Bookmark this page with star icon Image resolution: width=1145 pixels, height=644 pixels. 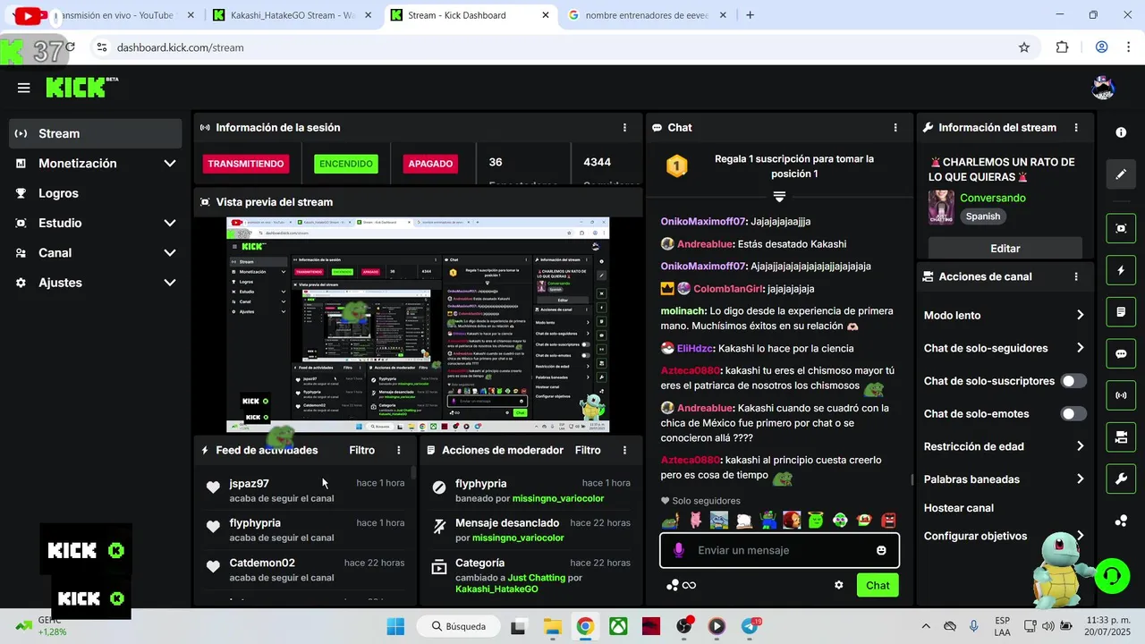point(1024,47)
